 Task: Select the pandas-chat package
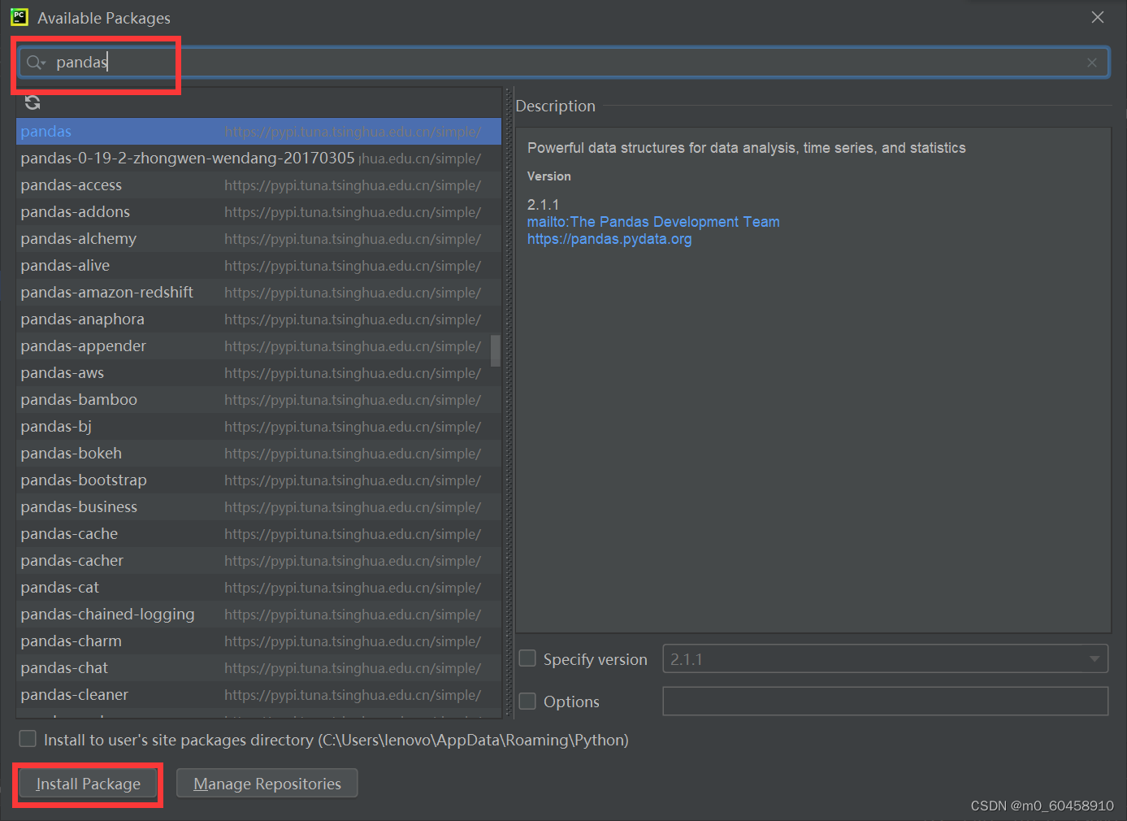(258, 668)
